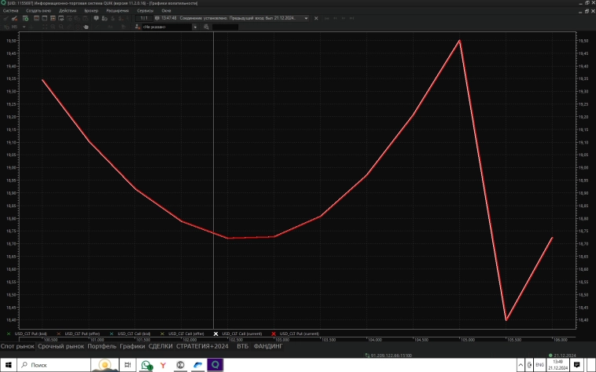
Task: Expand the connection status dropdown
Action: [x=306, y=18]
